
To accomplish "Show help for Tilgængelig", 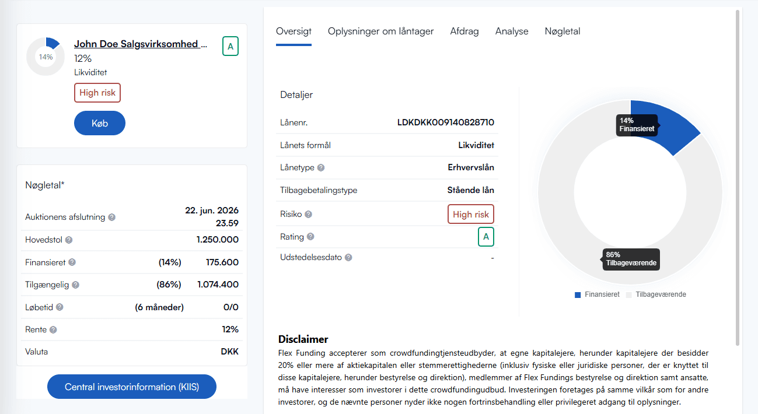I will coord(75,285).
